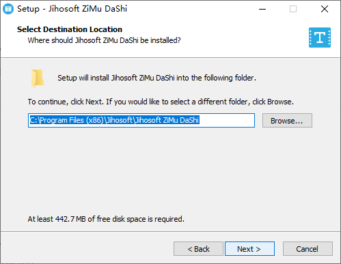This screenshot has width=341, height=264.
Task: Minimize the Setup window
Action: tap(262, 9)
